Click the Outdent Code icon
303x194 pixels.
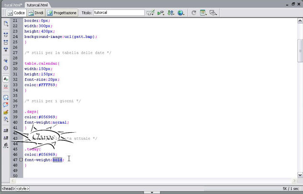(x=6, y=138)
